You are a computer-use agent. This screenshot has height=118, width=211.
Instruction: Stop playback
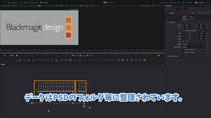[x=80, y=55]
